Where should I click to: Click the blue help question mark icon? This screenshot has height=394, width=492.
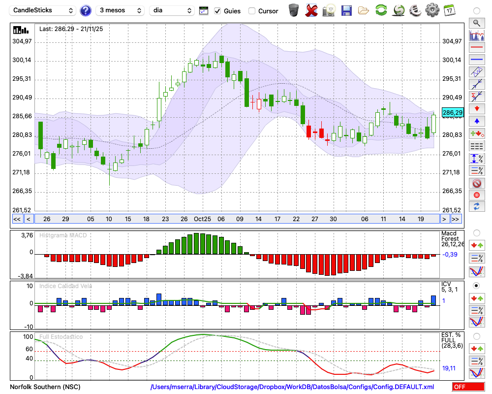coord(86,10)
